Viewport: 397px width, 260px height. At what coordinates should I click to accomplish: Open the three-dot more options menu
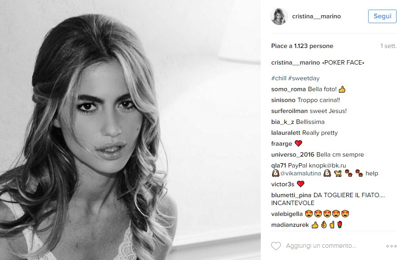pyautogui.click(x=391, y=246)
